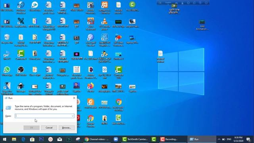Select the This PC desktop icon
Screen dimensions: 254x143
click(x=7, y=55)
